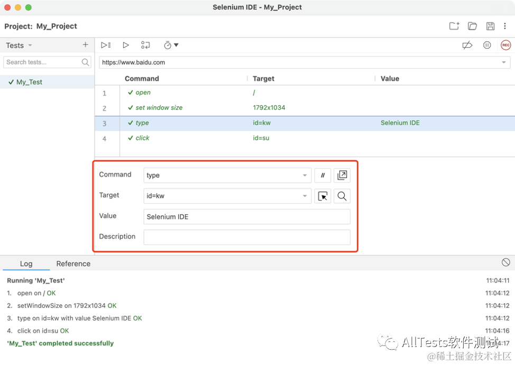Image resolution: width=515 pixels, height=365 pixels.
Task: Click the green macOS fullscreen button
Action: pyautogui.click(x=29, y=7)
